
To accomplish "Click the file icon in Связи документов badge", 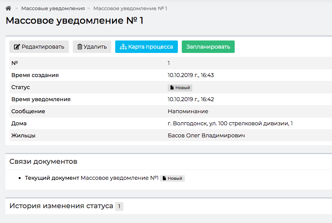I will 164,178.
